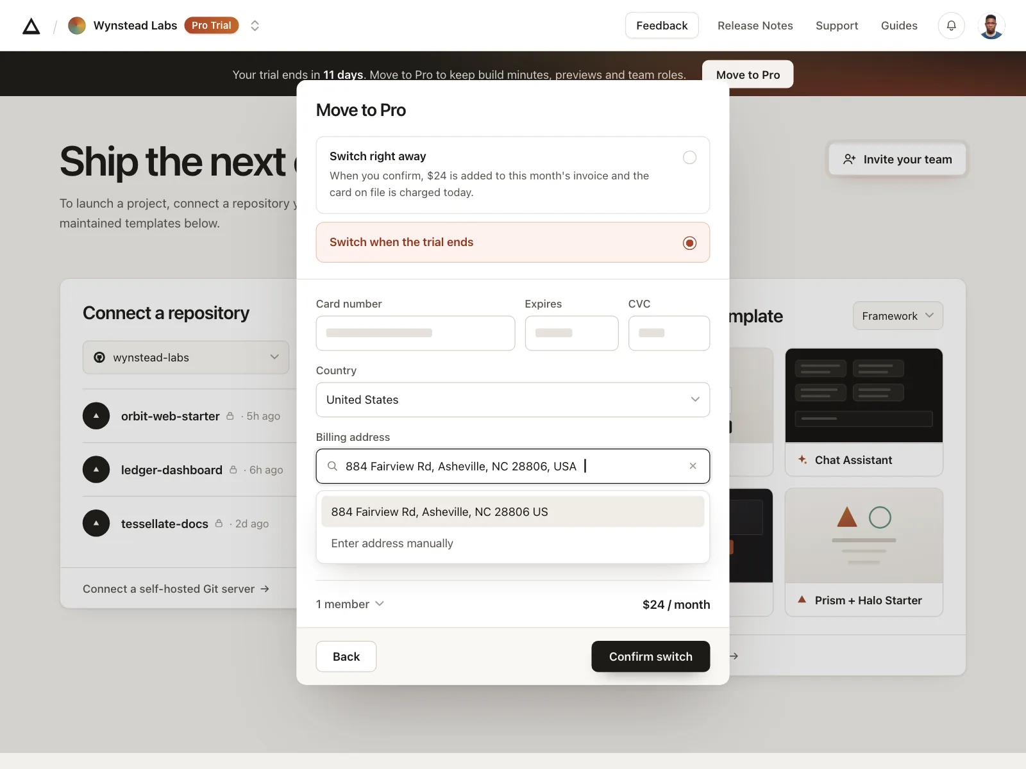Open Connect a self-hosted Git server link
Viewport: 1026px width, 769px height.
click(x=176, y=589)
